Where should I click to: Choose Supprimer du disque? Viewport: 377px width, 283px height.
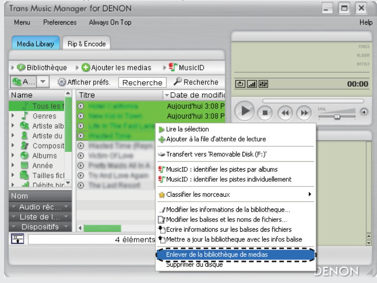pos(236,264)
